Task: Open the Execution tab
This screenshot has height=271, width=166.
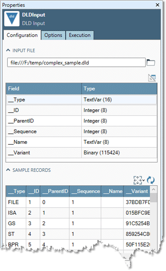Action: click(80, 35)
